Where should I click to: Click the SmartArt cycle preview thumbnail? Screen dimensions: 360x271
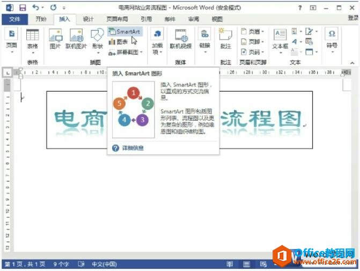[134, 109]
